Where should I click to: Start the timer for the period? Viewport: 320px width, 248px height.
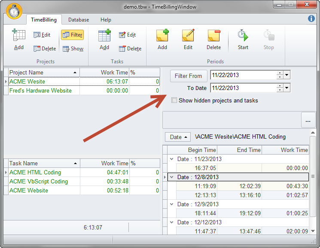point(243,39)
